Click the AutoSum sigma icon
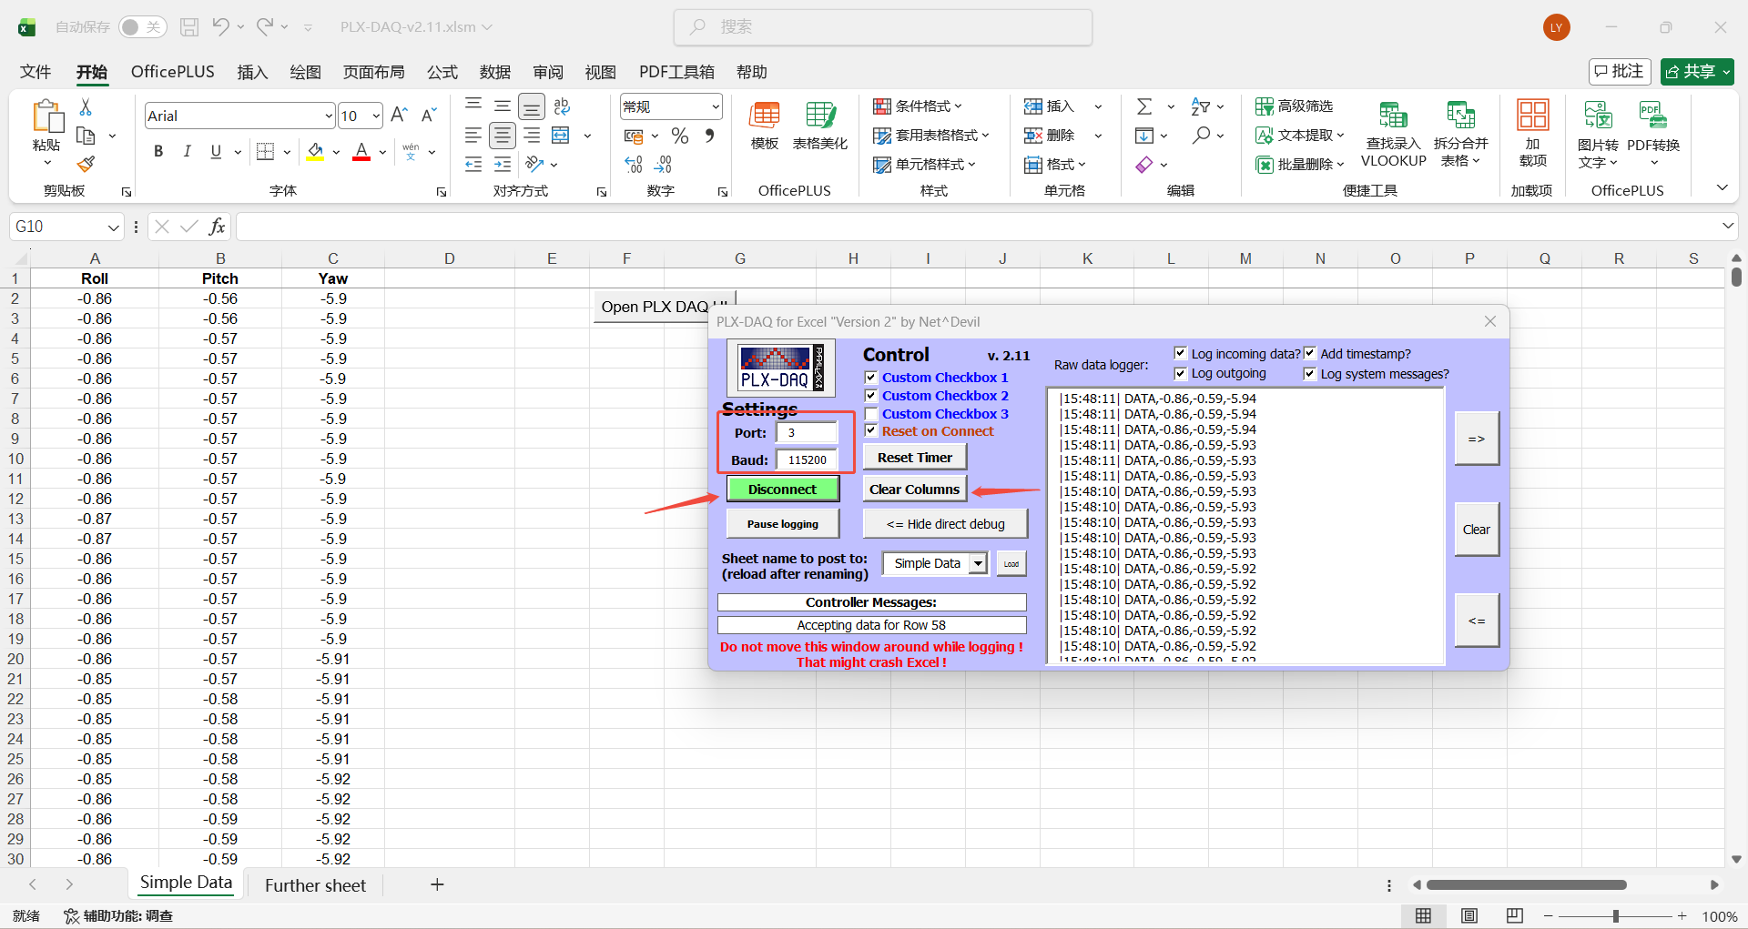This screenshot has width=1748, height=929. 1144,106
